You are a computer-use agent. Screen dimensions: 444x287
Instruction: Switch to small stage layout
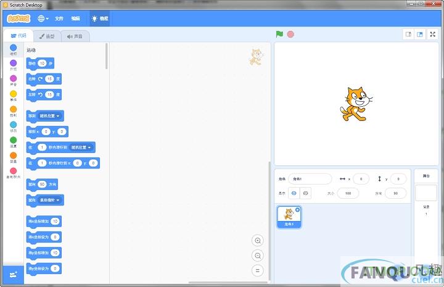click(x=408, y=35)
